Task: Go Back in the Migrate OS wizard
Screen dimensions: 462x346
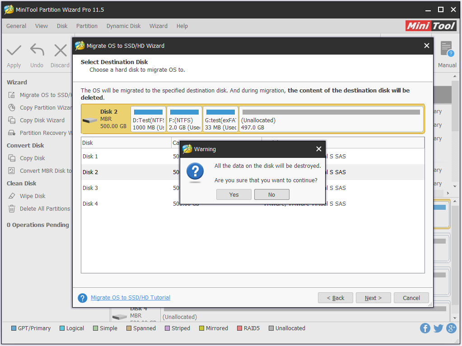Action: (335, 298)
